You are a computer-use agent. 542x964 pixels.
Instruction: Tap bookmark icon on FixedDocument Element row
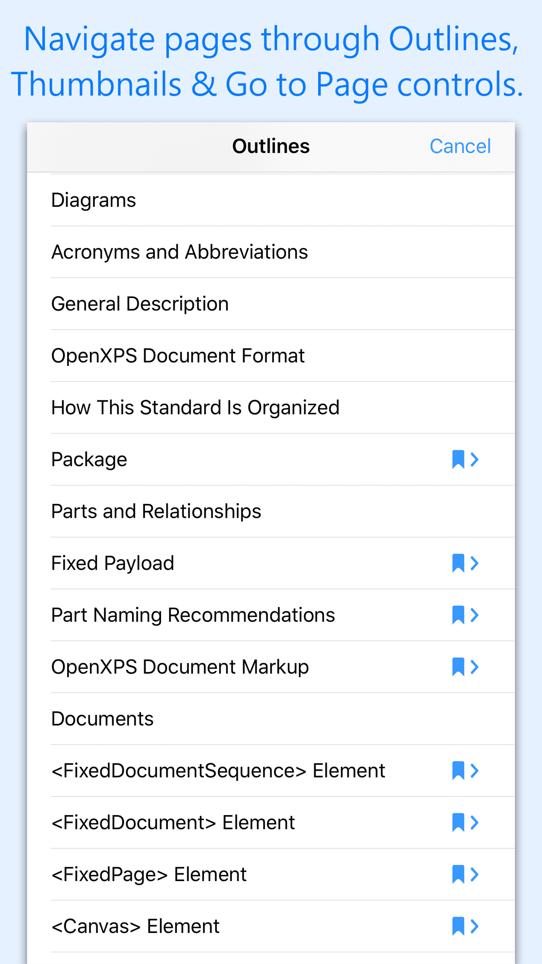tap(458, 823)
